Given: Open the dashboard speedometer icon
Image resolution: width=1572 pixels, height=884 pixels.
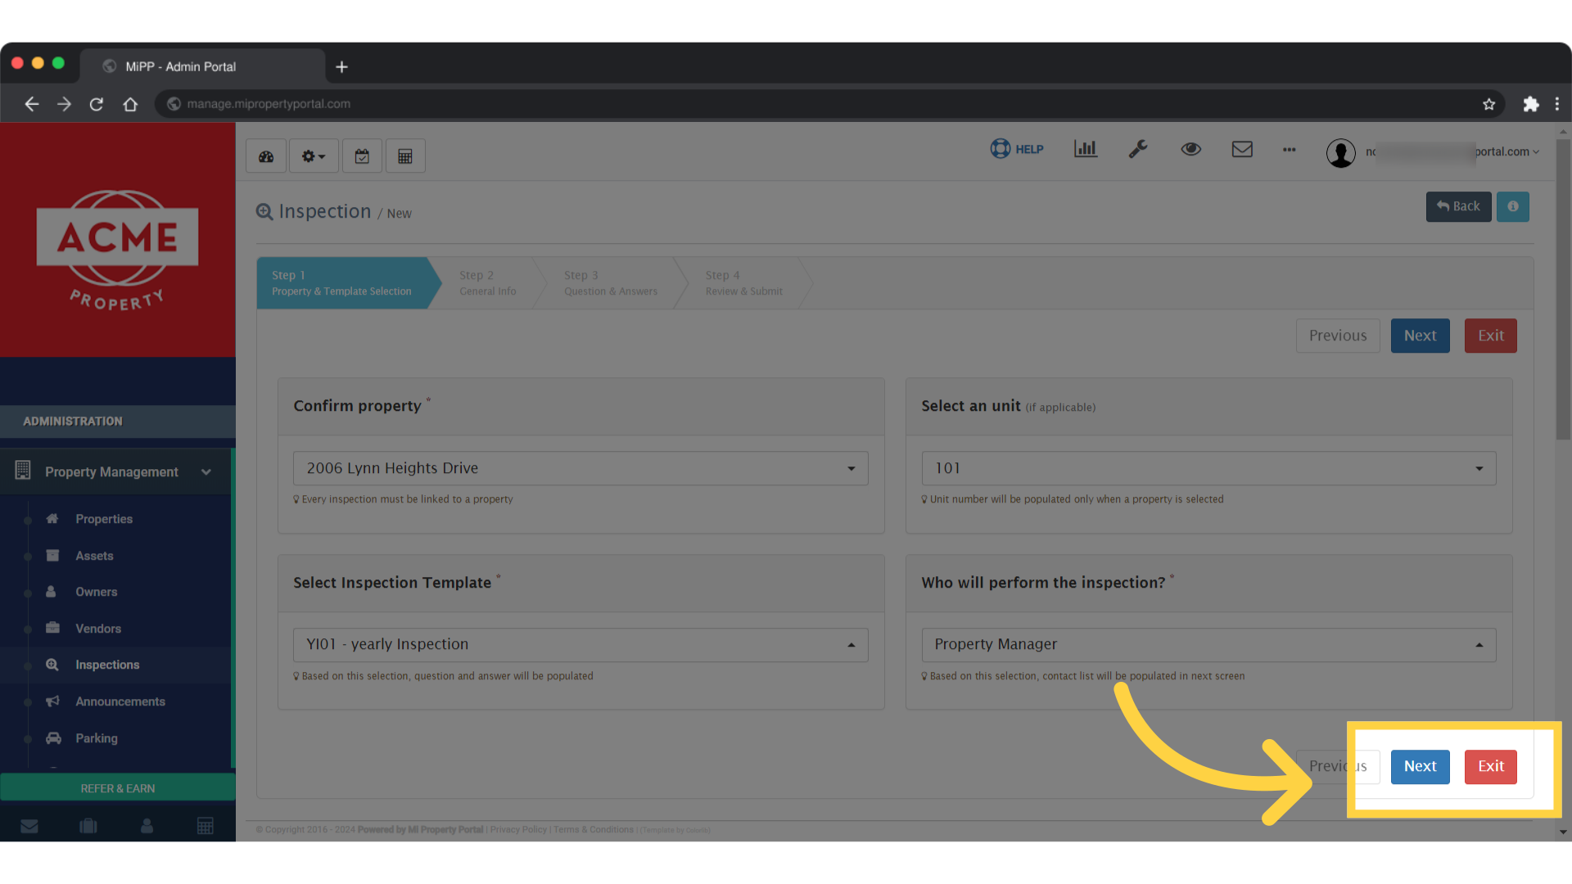Looking at the screenshot, I should click(265, 156).
